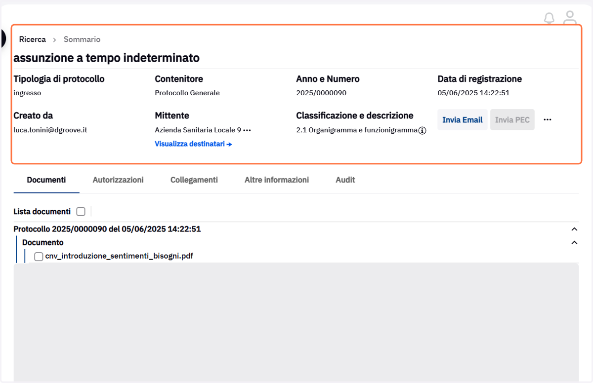The width and height of the screenshot is (593, 383).
Task: Click the Sommario breadcrumb entry
Action: tap(82, 39)
